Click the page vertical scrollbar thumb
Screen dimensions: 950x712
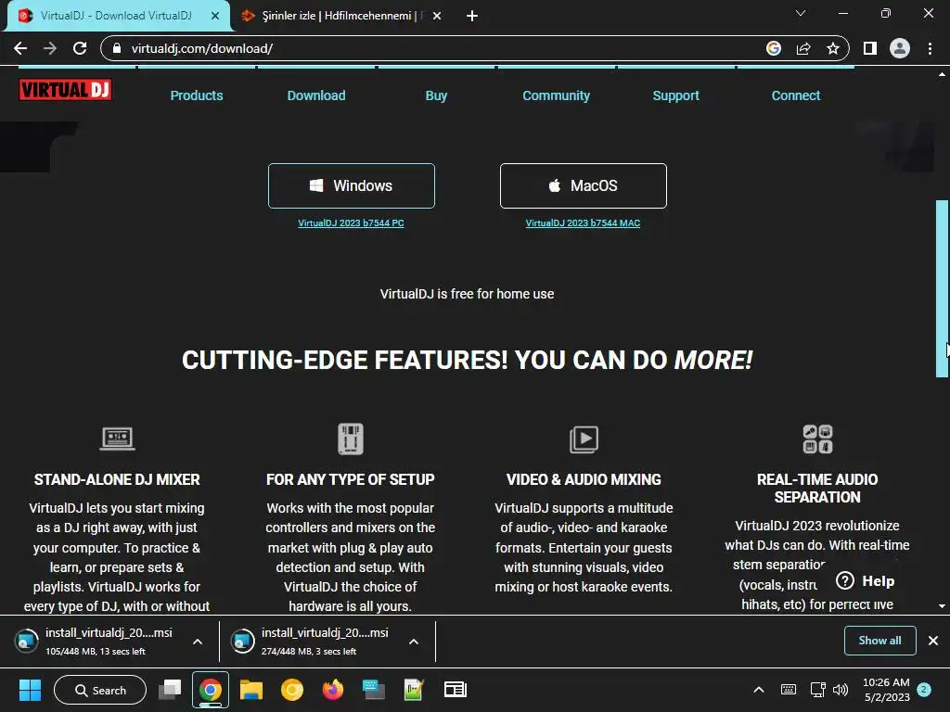(x=942, y=288)
